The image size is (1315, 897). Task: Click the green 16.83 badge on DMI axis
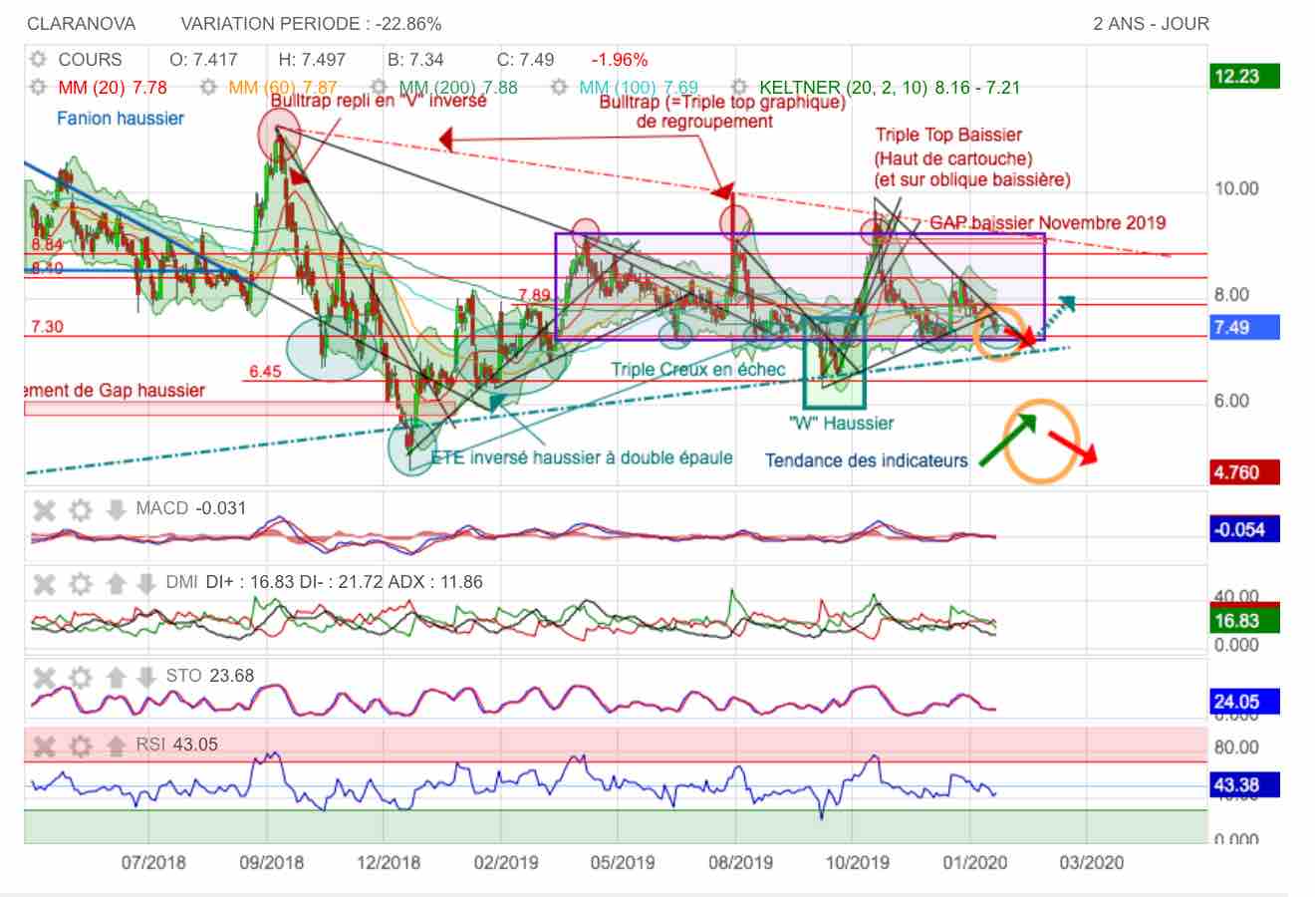tap(1243, 620)
